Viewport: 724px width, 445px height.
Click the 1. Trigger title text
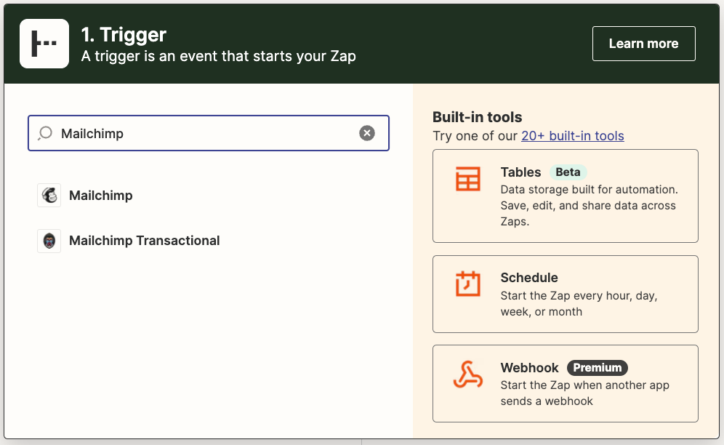(x=124, y=35)
